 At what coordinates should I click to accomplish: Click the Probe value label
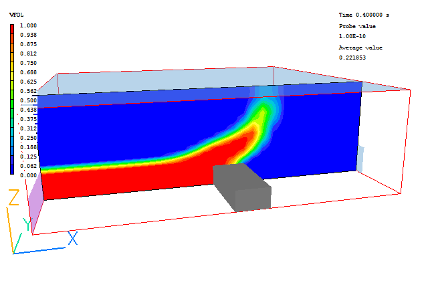click(x=357, y=25)
